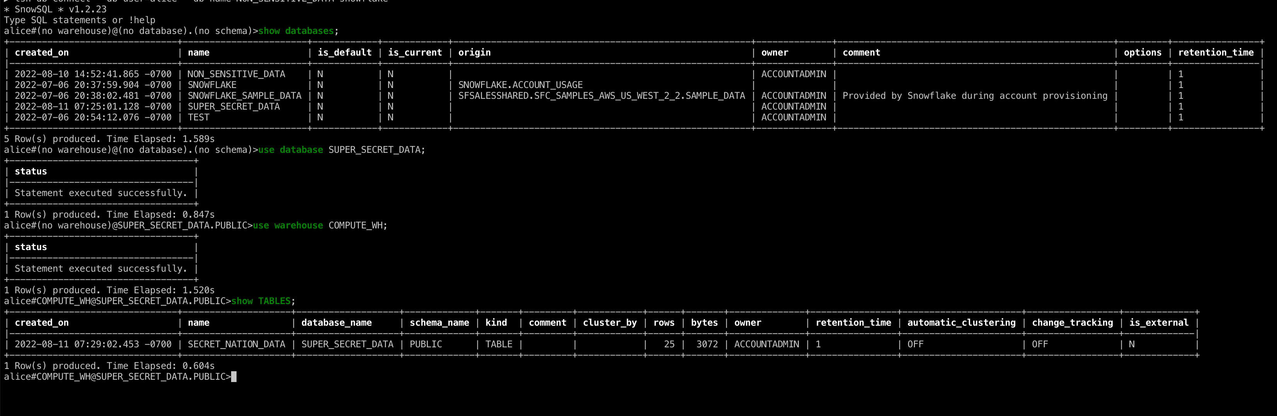Click PUBLIC schema_name value
The height and width of the screenshot is (416, 1277).
[x=425, y=345]
